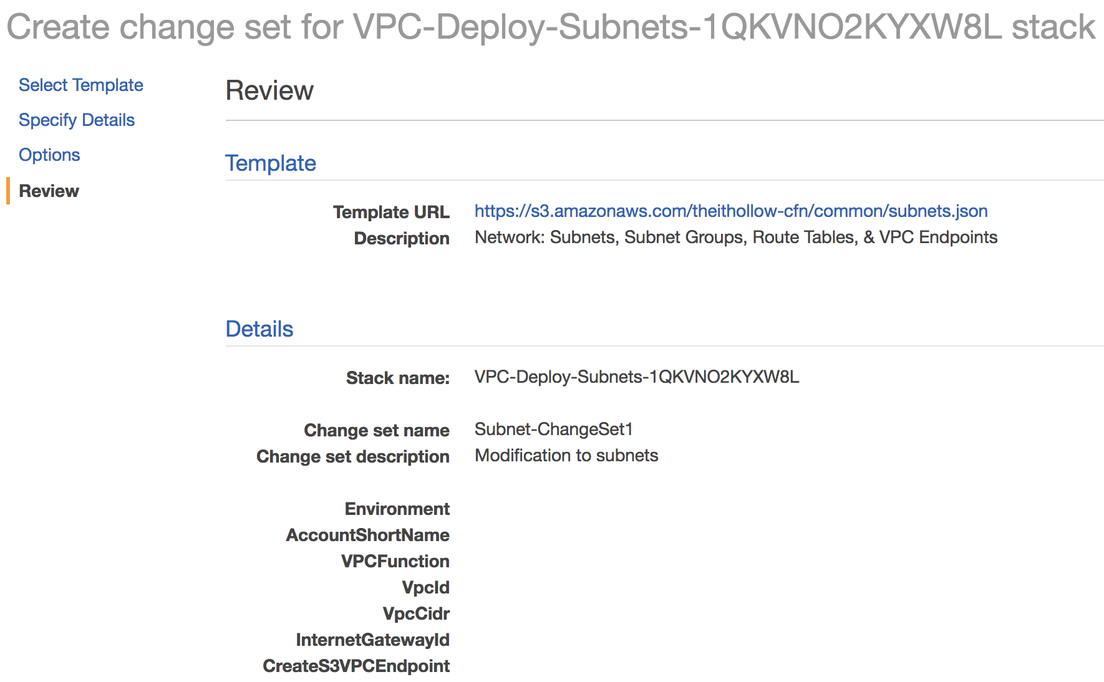Click the Create change set page title

point(550,27)
